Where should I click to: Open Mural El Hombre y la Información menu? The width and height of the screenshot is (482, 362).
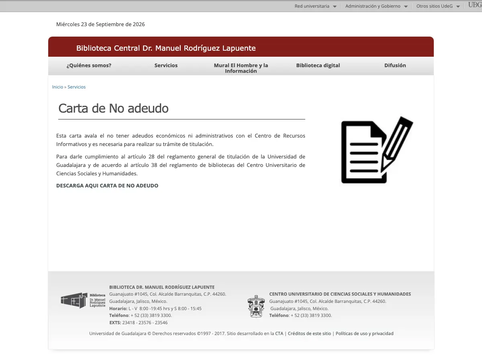[x=241, y=68]
